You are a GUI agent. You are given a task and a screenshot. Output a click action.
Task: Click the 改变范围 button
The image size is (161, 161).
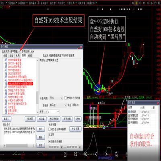point(75,129)
